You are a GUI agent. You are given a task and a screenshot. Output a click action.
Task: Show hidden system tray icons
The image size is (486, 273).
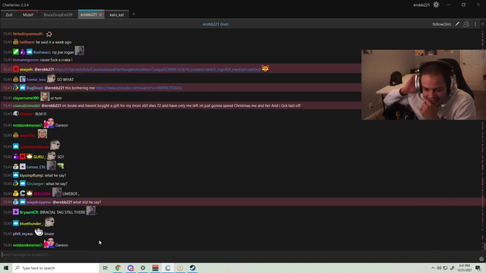433,268
